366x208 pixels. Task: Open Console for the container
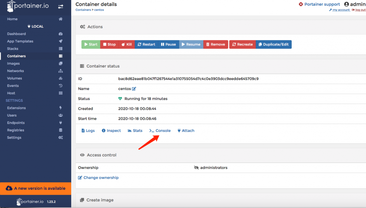(160, 131)
